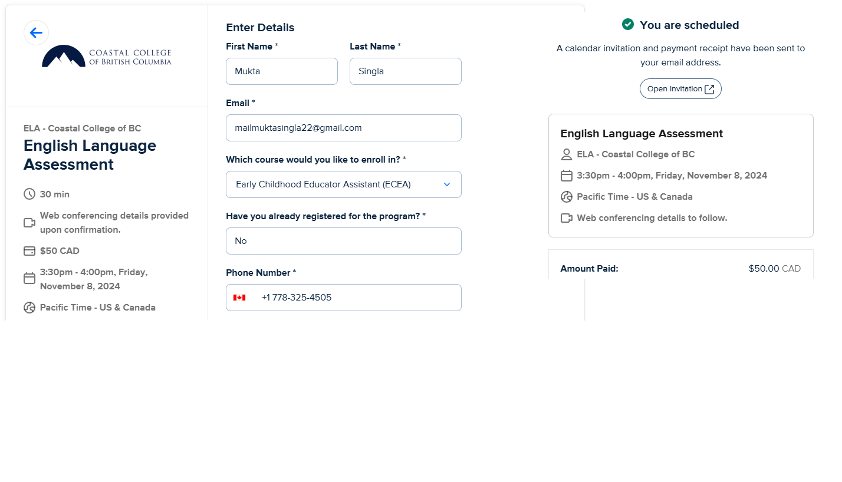Open the Canada flag country code selector
The height and width of the screenshot is (482, 842).
point(239,298)
